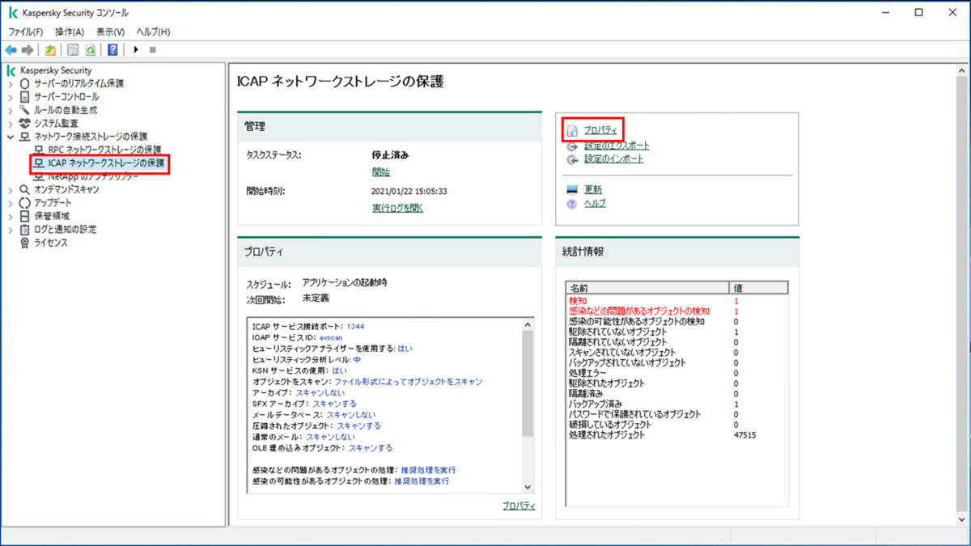The width and height of the screenshot is (971, 546).
Task: Select the 処理されたオブジェクト statistics row
Action: point(676,434)
